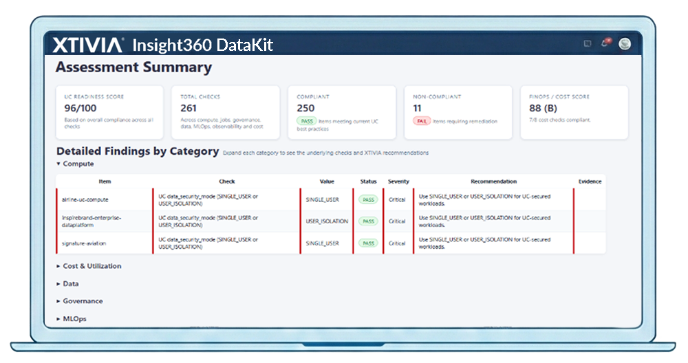Click PASS status for airline-uc-compute

point(368,199)
